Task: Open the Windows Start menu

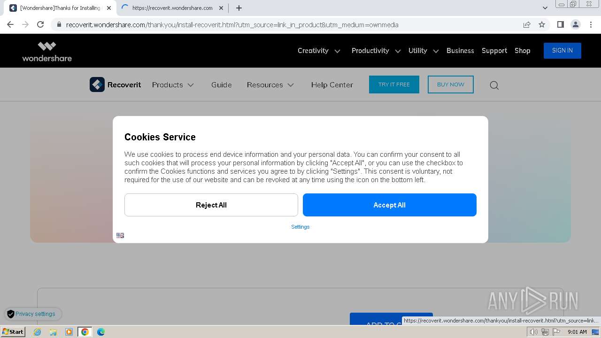Action: pyautogui.click(x=13, y=332)
